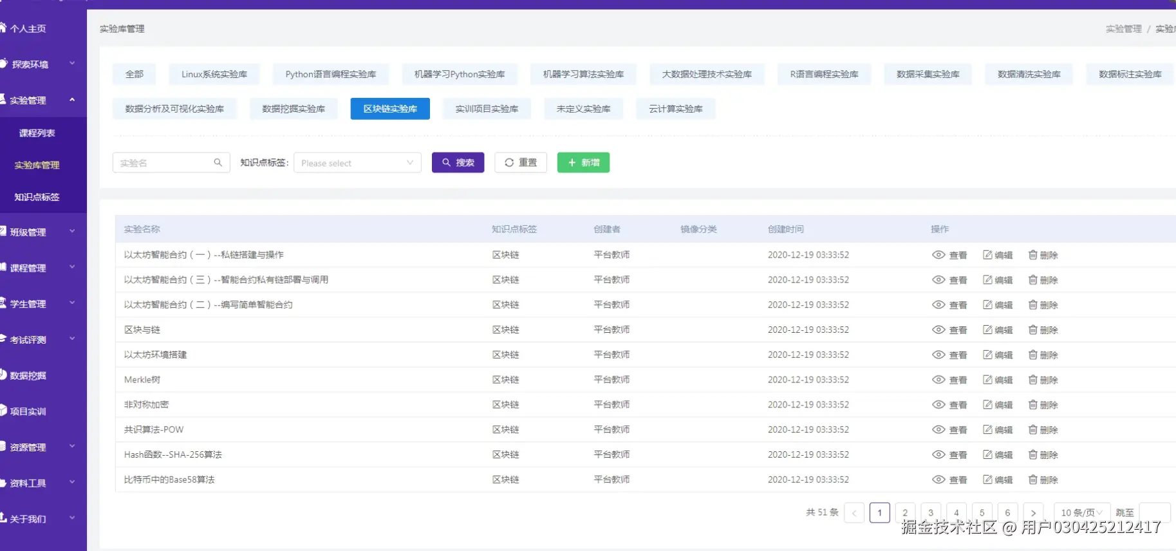Select the 数据挖掘实验库 tab
The image size is (1176, 551).
click(294, 109)
